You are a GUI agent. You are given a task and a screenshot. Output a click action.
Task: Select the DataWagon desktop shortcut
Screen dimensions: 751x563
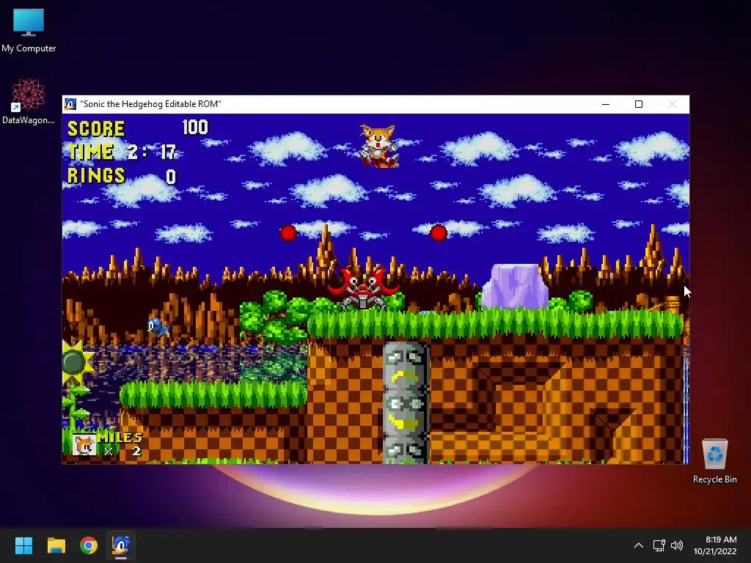tap(29, 101)
